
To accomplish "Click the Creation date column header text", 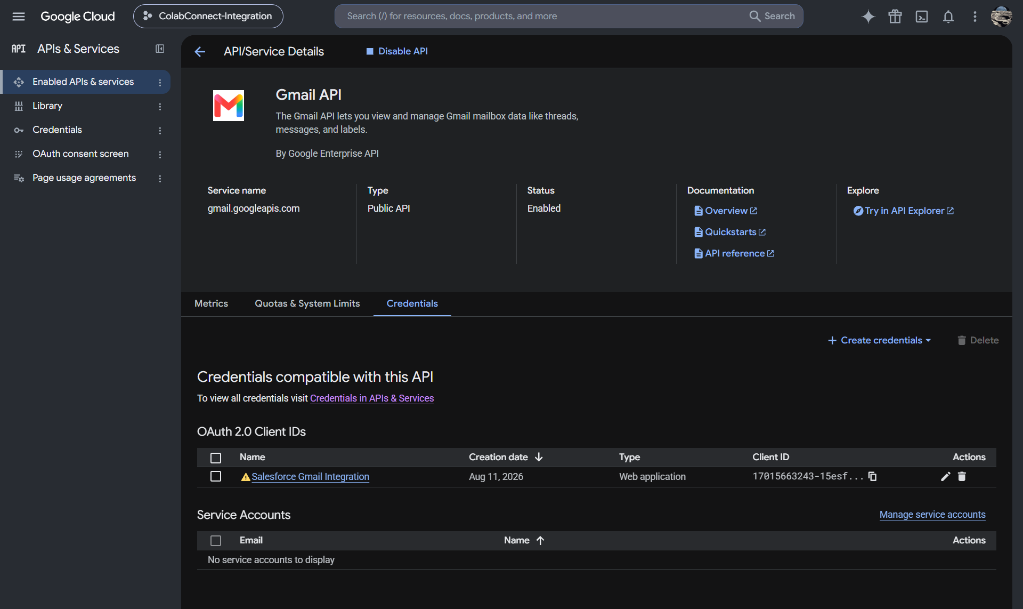I will [498, 457].
